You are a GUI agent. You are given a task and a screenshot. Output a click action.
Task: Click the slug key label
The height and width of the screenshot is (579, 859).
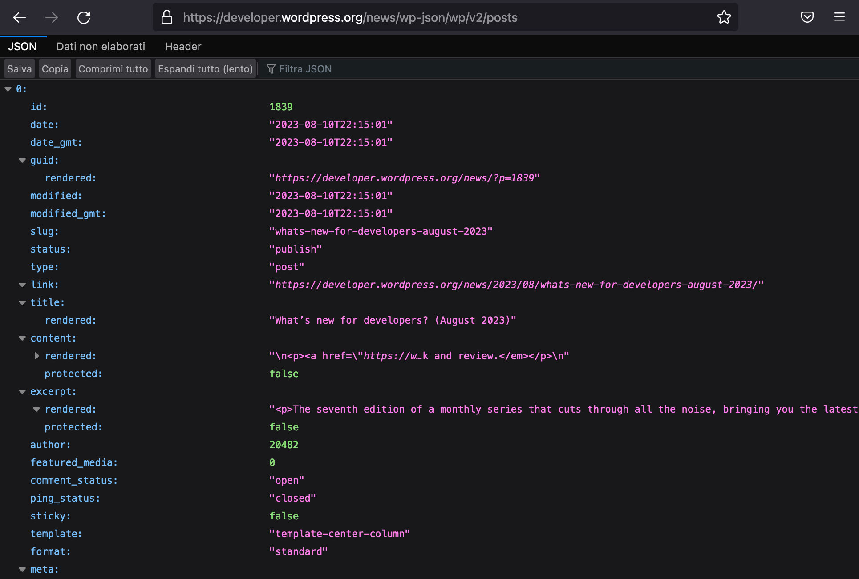point(45,231)
